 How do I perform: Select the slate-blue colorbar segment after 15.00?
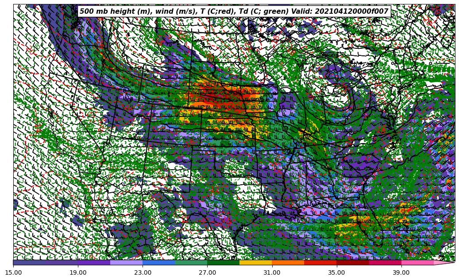point(29,262)
